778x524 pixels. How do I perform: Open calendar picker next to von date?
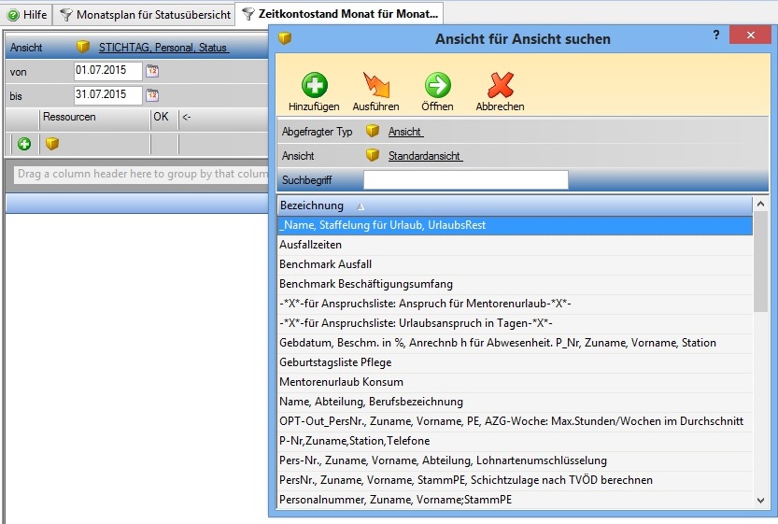pos(153,71)
